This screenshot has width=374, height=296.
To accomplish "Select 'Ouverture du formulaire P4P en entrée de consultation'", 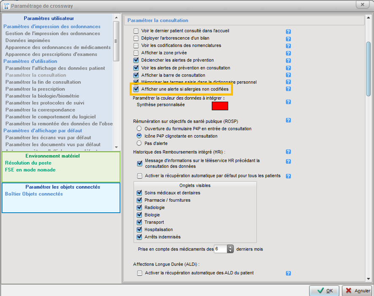I will click(139, 128).
